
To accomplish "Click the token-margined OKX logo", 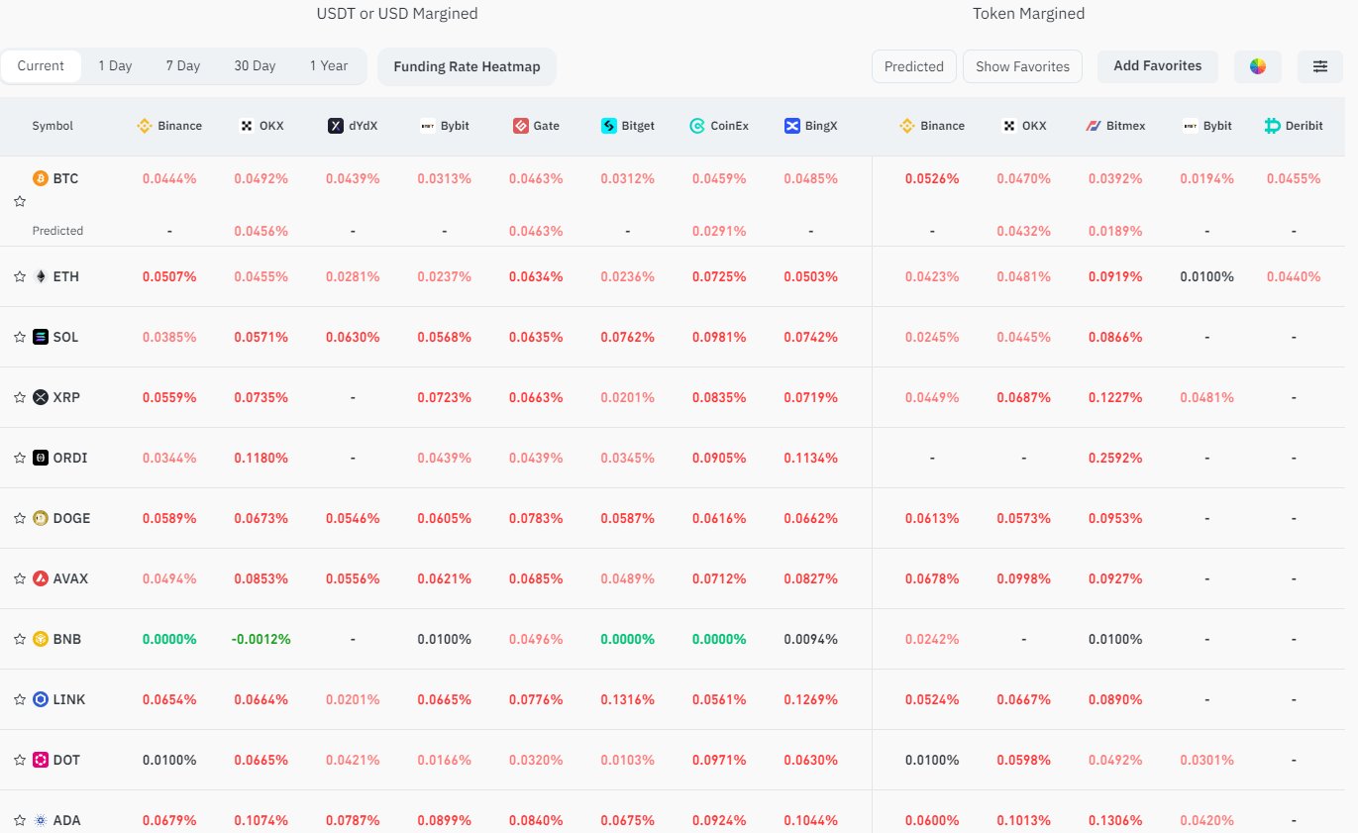I will click(1010, 126).
